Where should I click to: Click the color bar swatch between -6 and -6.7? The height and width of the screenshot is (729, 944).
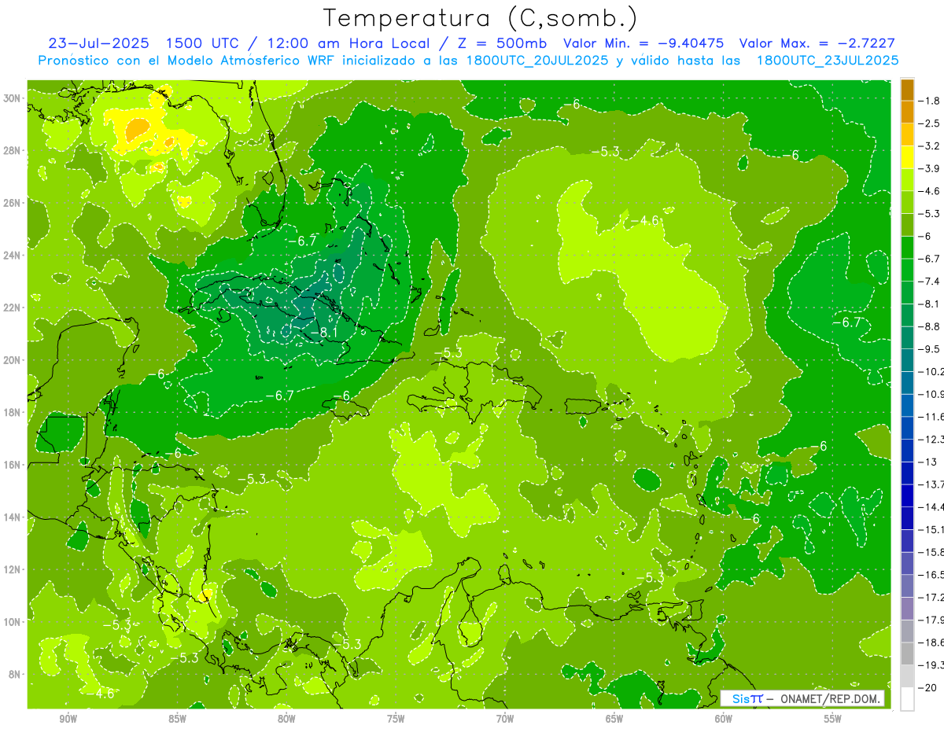(907, 248)
